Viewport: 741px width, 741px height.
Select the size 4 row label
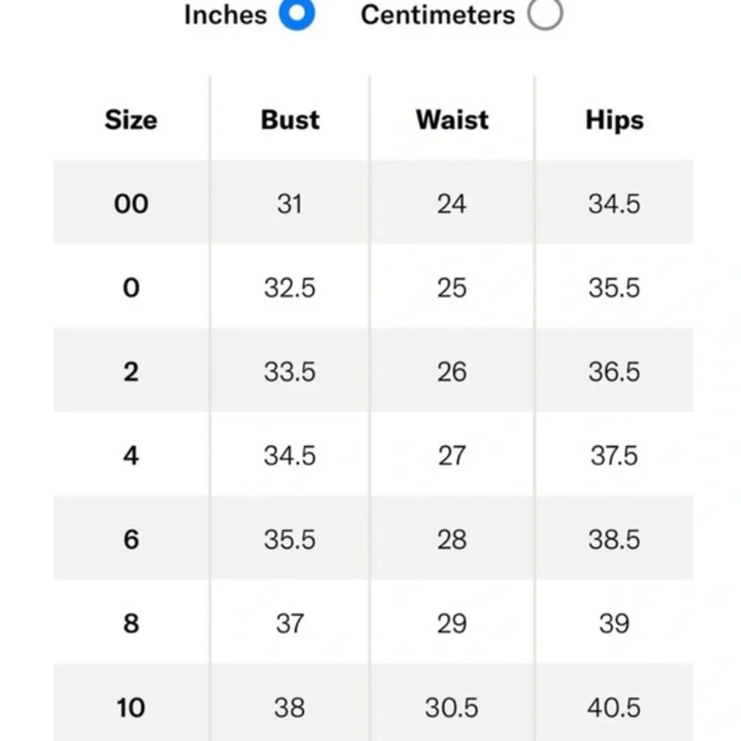(131, 456)
